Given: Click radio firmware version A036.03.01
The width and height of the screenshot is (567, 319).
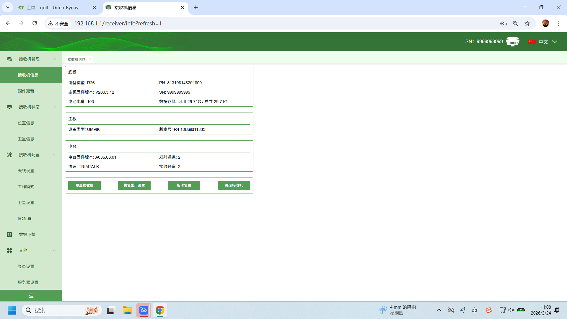Looking at the screenshot, I should point(106,157).
